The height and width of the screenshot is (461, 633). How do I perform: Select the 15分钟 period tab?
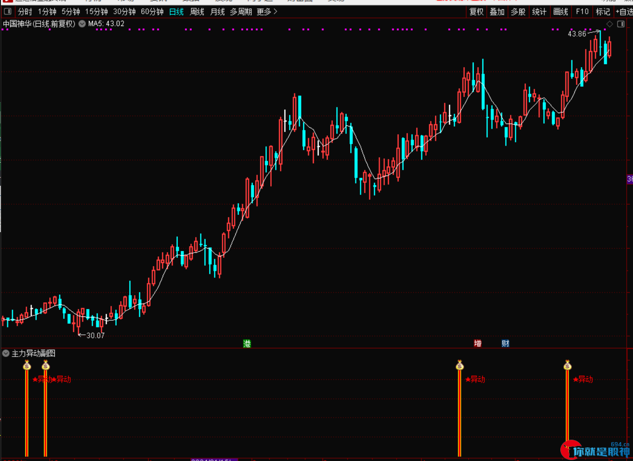click(96, 12)
